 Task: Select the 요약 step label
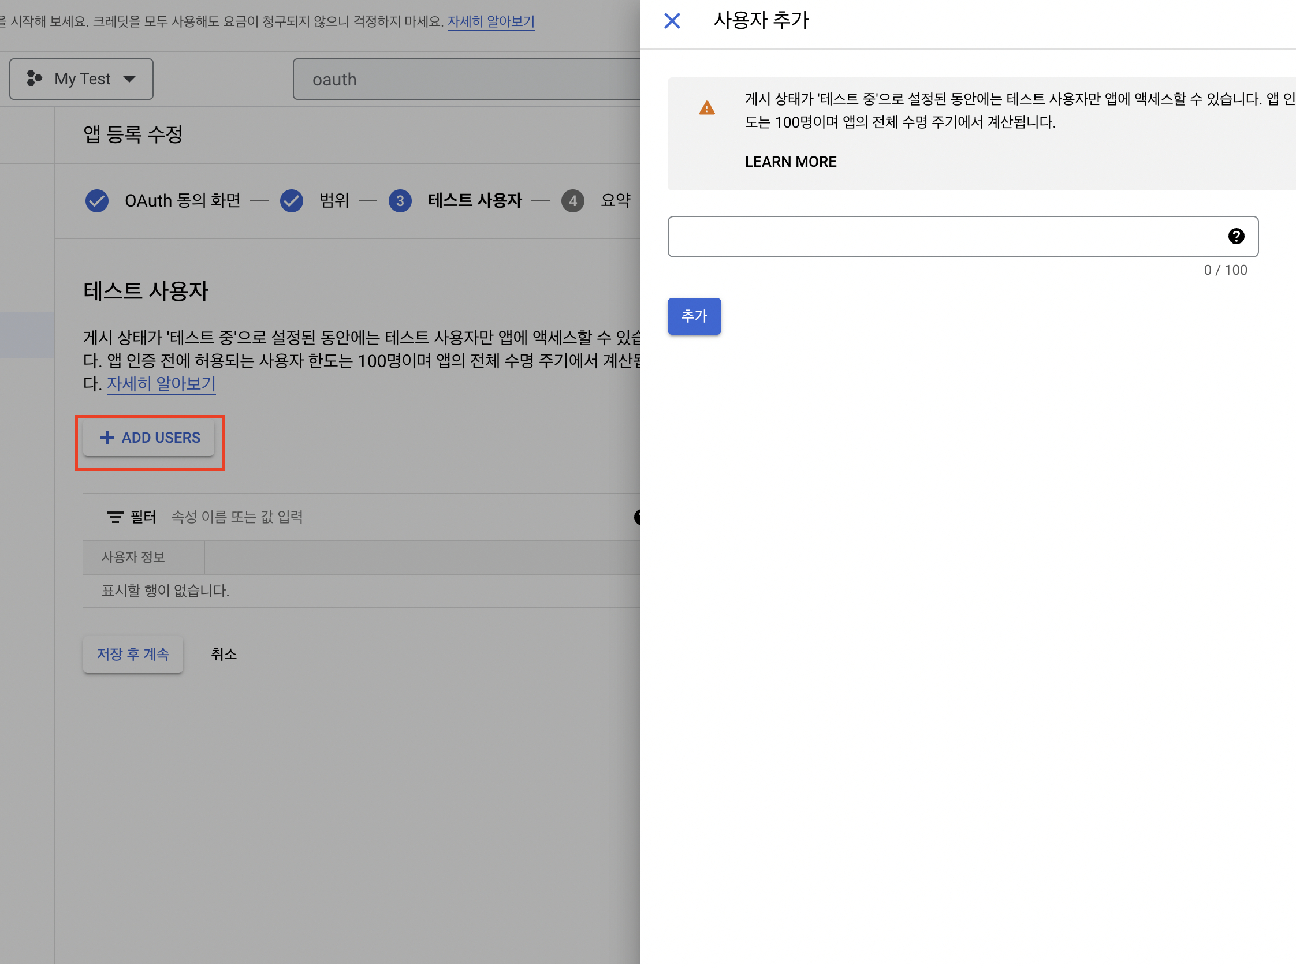pyautogui.click(x=615, y=200)
